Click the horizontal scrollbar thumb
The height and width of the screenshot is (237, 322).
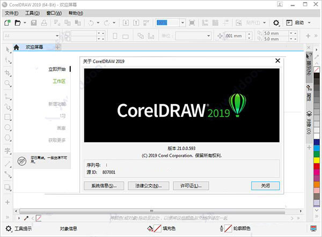(152, 211)
